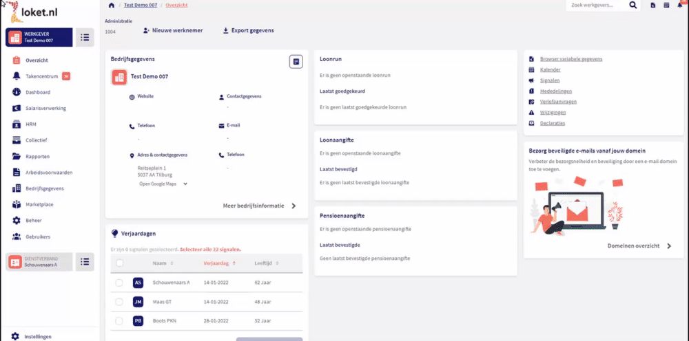Image resolution: width=689 pixels, height=341 pixels.
Task: Toggle the select-all checkbox in birthdays table
Action: [x=119, y=263]
